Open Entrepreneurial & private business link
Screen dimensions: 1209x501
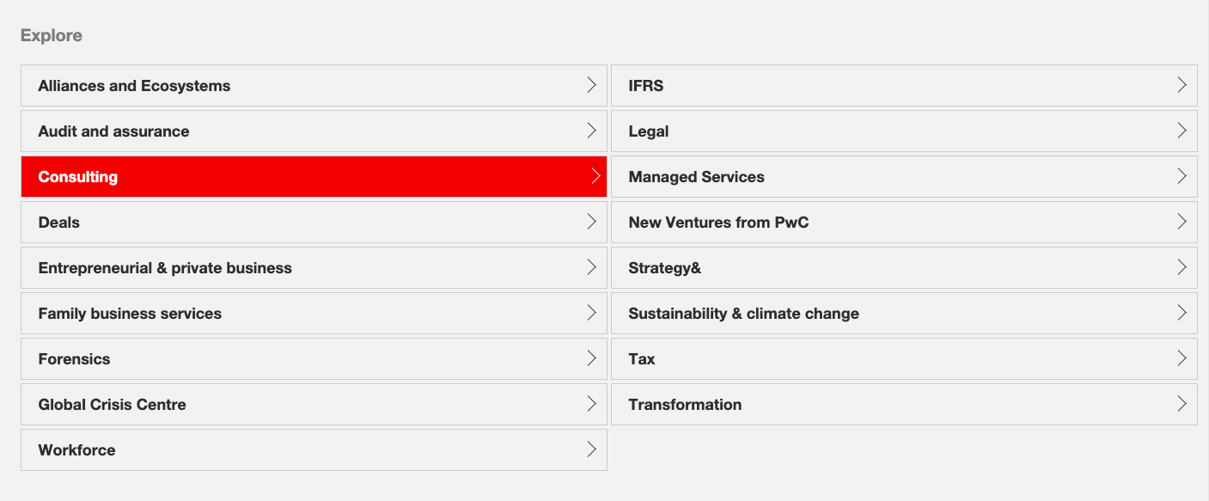tap(165, 268)
